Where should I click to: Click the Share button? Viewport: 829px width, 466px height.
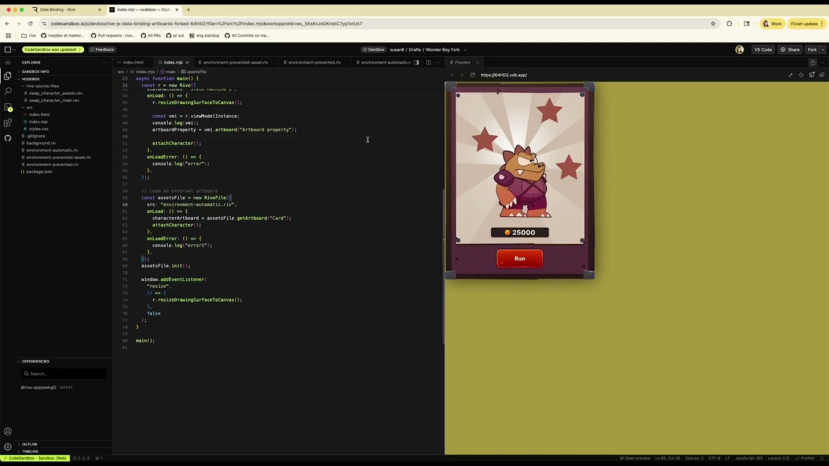[790, 50]
